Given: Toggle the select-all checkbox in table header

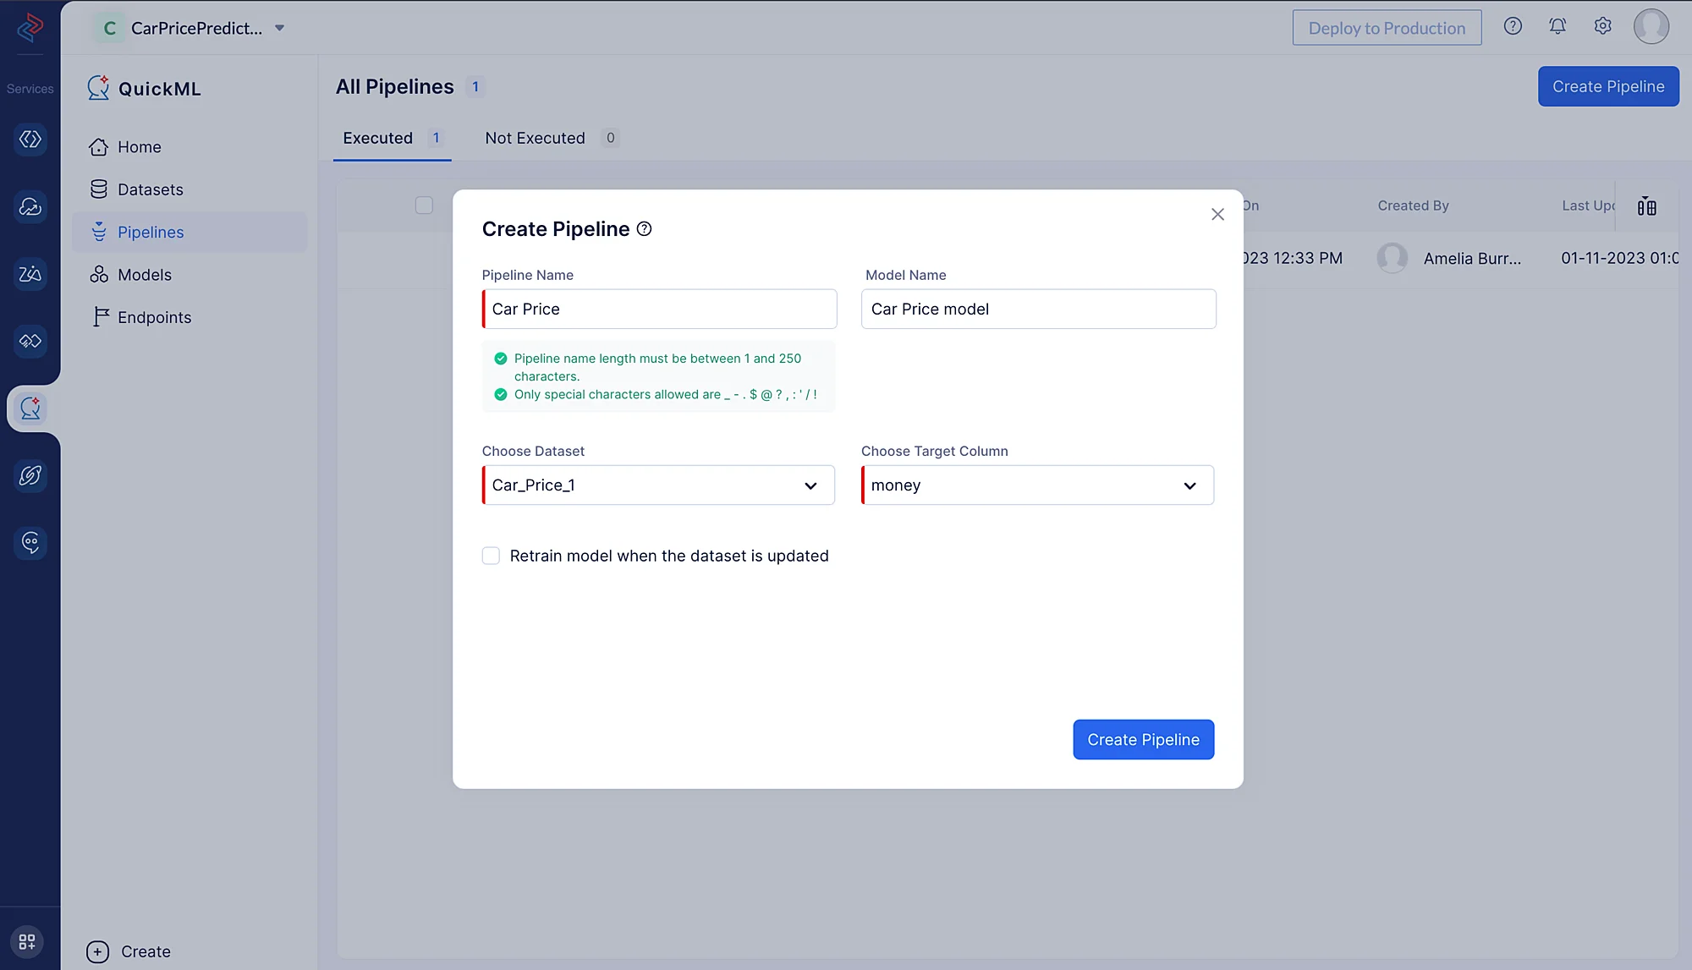Looking at the screenshot, I should (x=424, y=206).
